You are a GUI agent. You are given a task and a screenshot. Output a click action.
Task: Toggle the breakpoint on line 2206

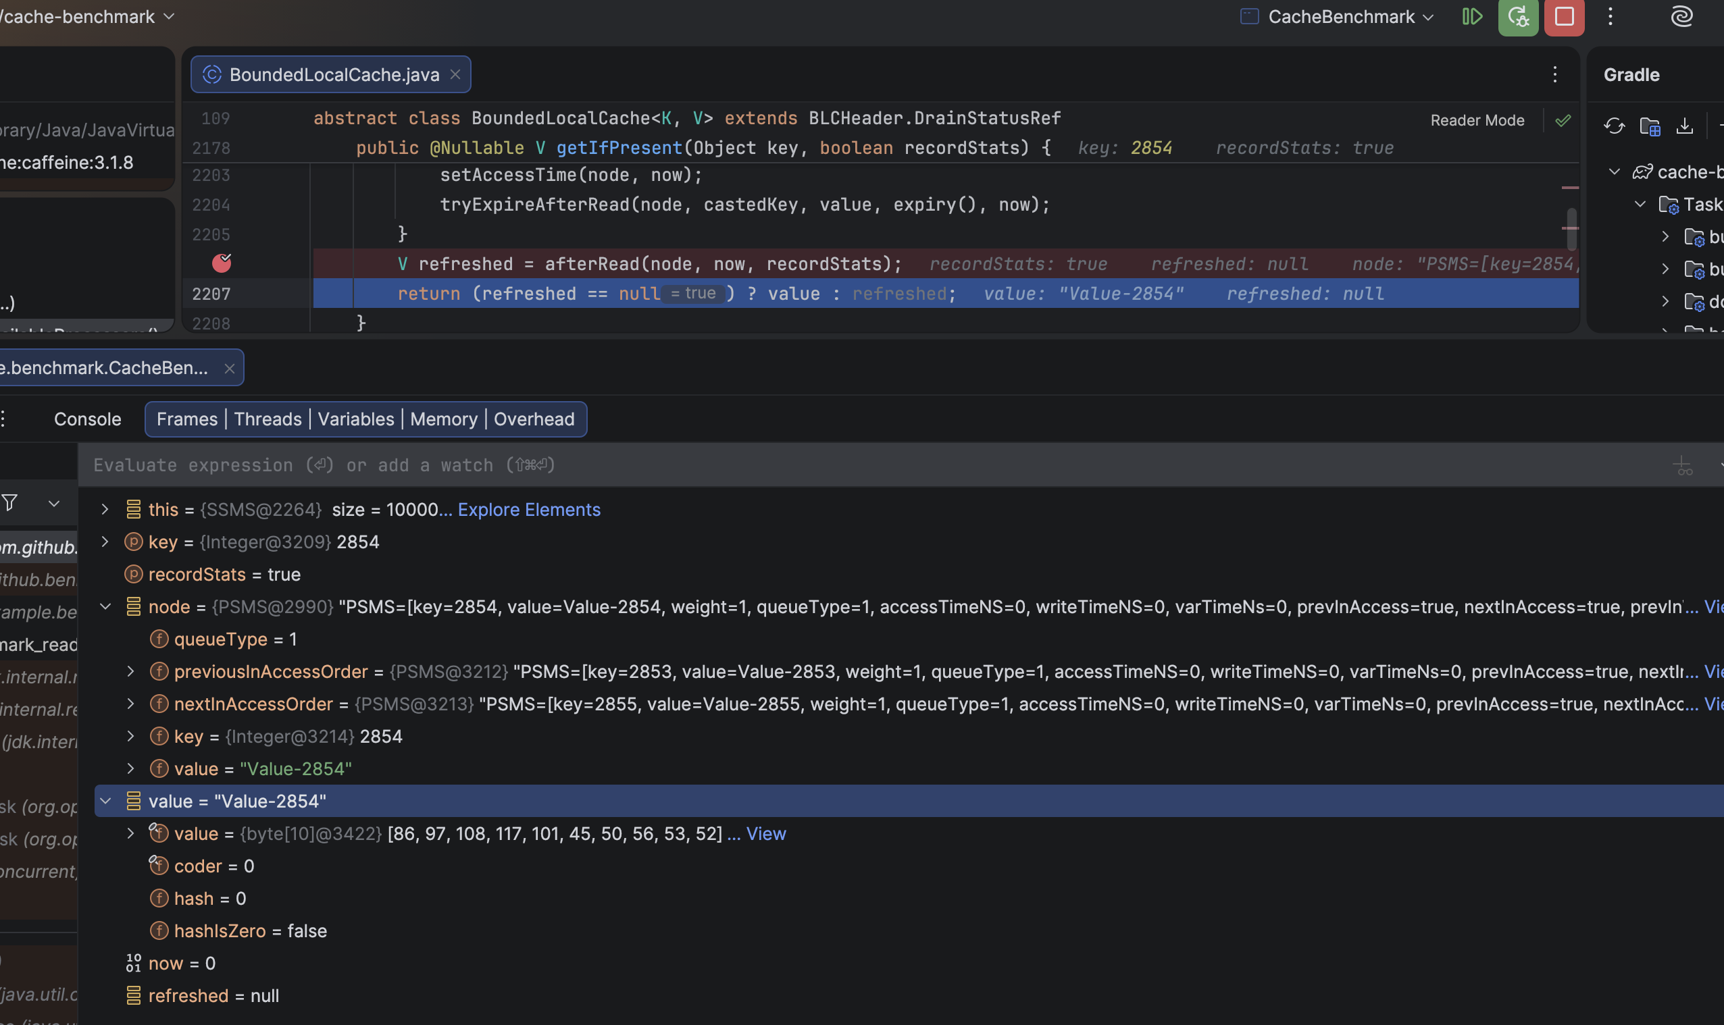222,263
